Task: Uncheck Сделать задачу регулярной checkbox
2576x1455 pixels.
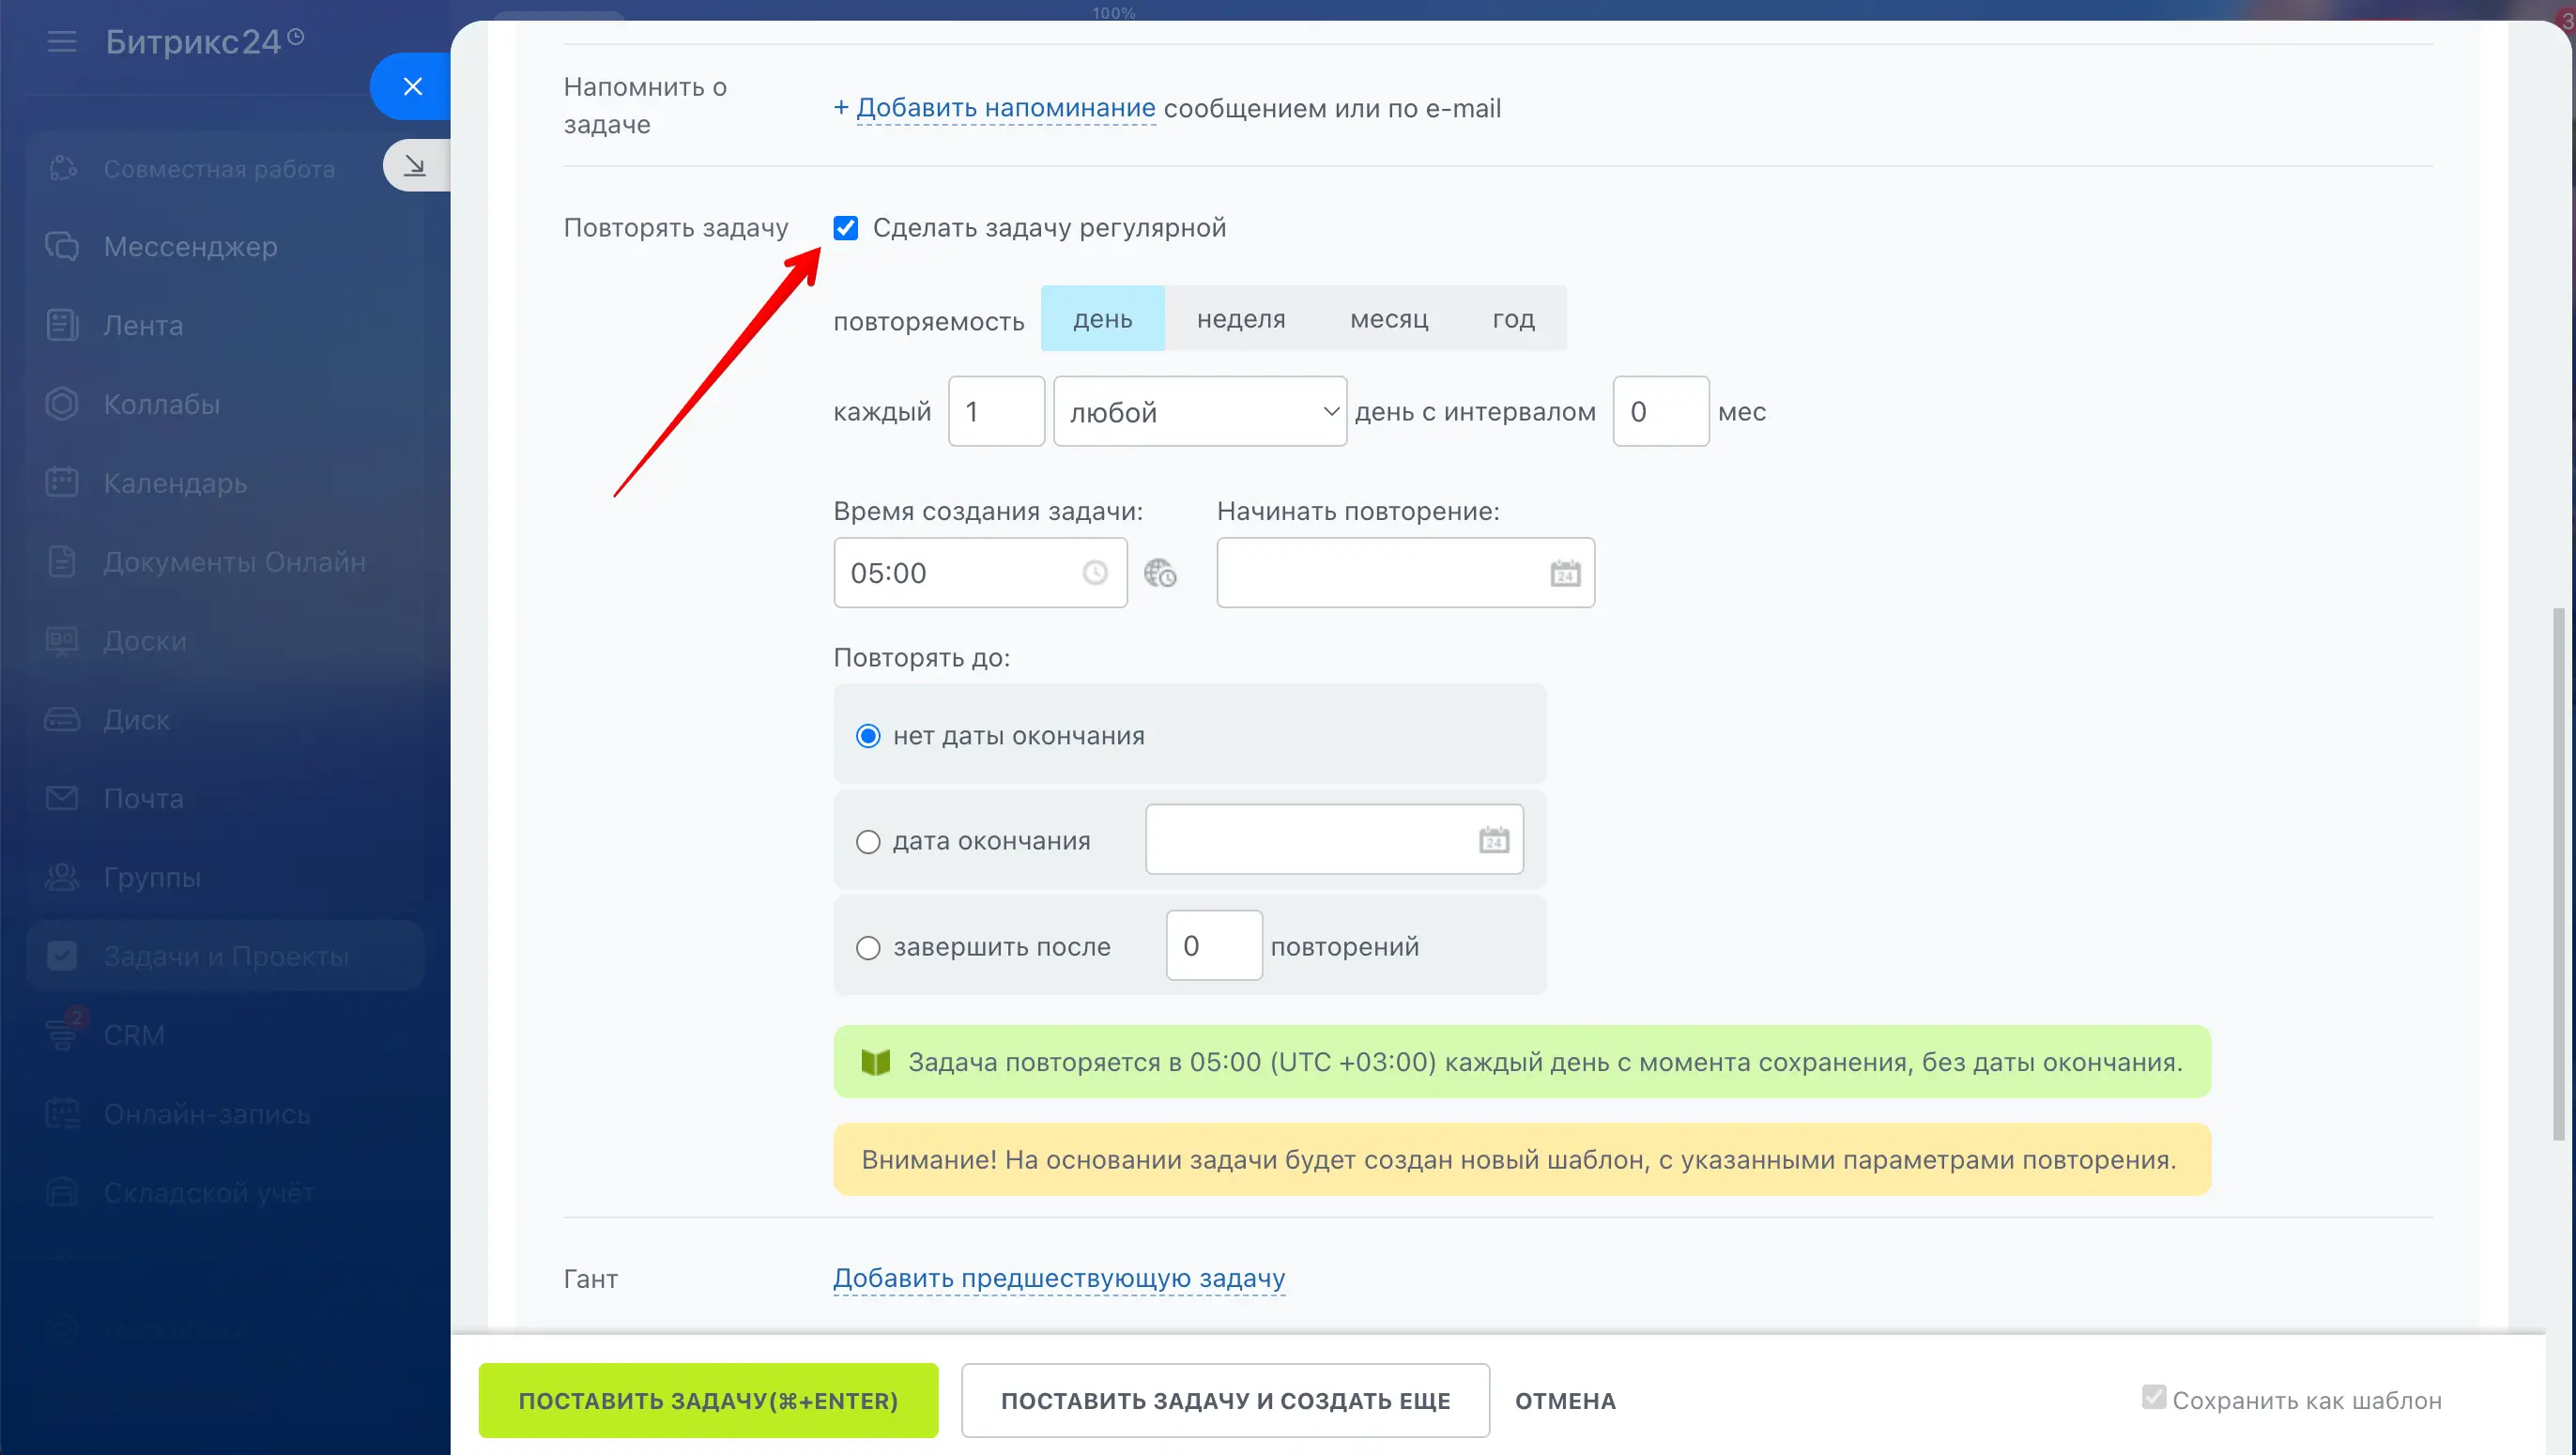Action: tap(846, 228)
